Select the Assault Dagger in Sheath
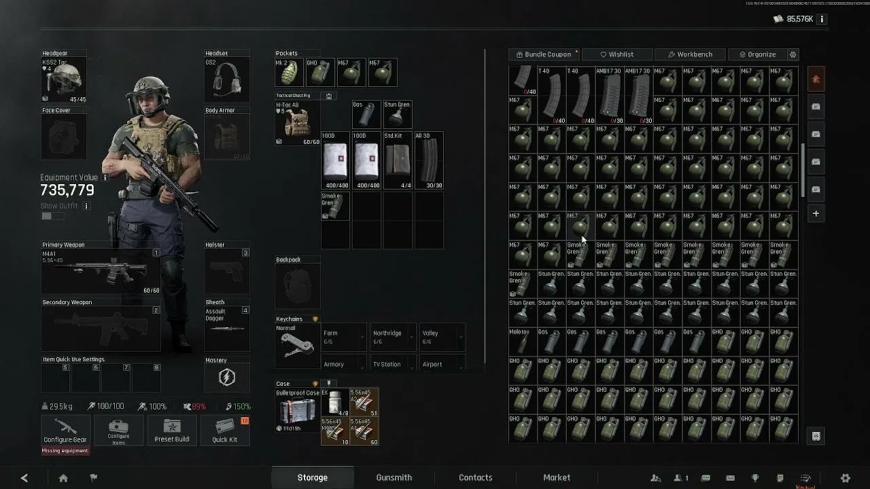 [227, 329]
